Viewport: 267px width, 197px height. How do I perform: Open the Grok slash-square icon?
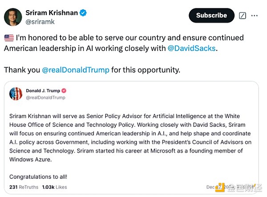[243, 16]
